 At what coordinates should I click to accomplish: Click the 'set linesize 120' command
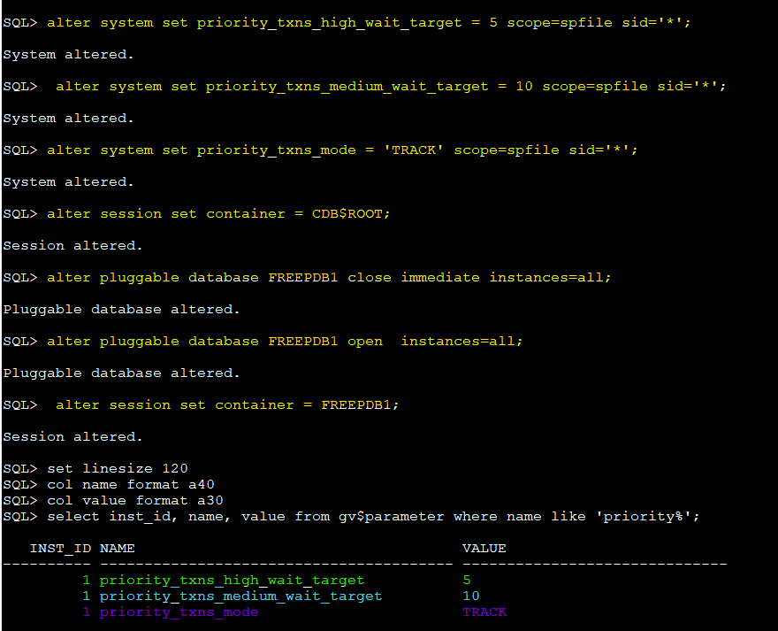(x=118, y=468)
